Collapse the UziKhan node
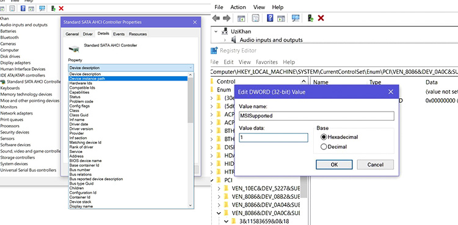This screenshot has height=225, width=458. pyautogui.click(x=216, y=31)
